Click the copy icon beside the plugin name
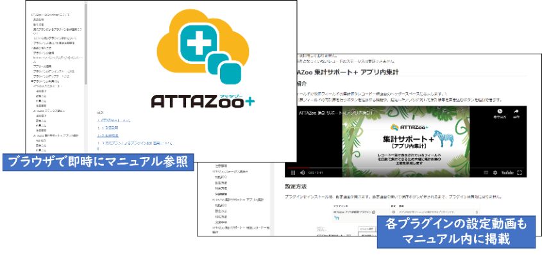The height and width of the screenshot is (255, 542). [374, 211]
